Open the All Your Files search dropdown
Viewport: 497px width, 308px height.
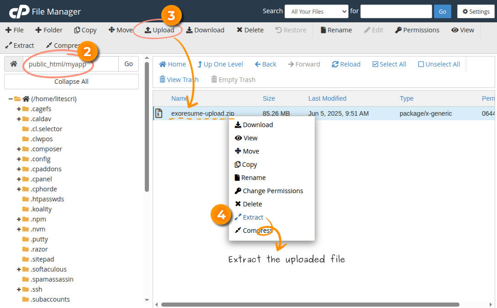(316, 12)
